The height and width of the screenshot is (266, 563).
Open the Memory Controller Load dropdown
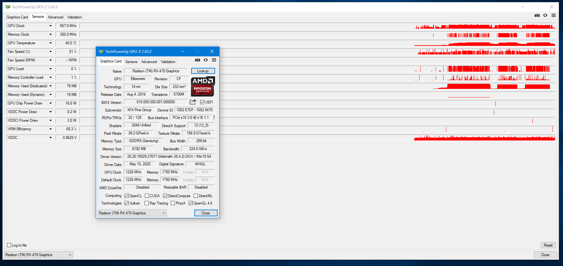point(50,77)
